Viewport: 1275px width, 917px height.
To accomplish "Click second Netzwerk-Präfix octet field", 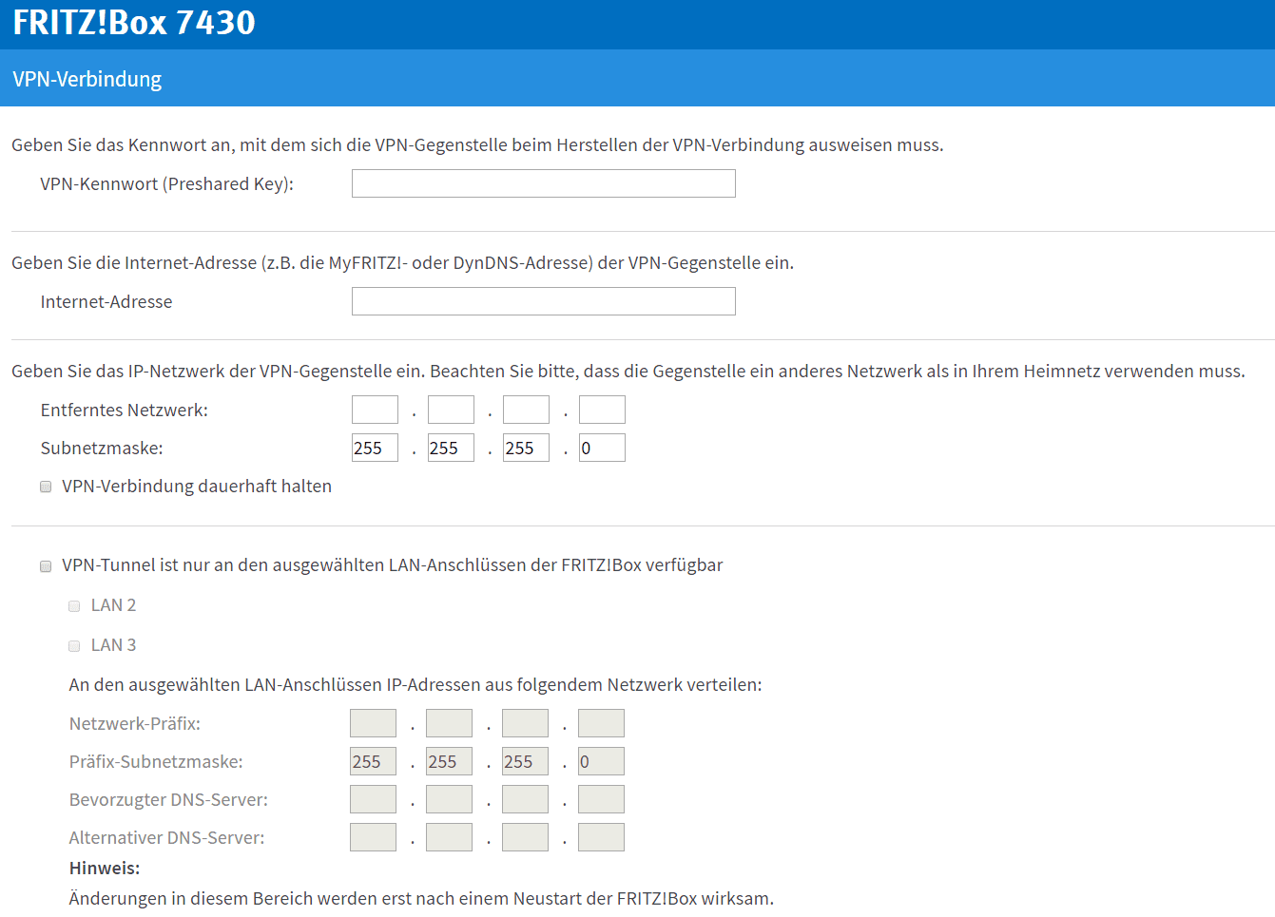I will [449, 723].
